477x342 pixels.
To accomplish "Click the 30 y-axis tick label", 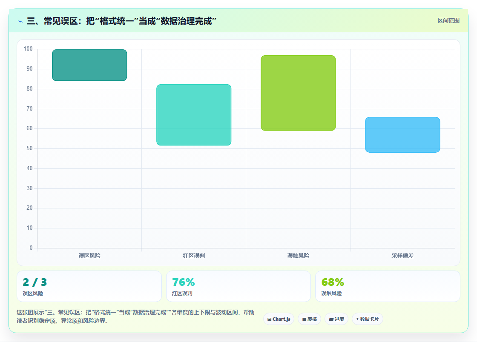I will click(29, 188).
